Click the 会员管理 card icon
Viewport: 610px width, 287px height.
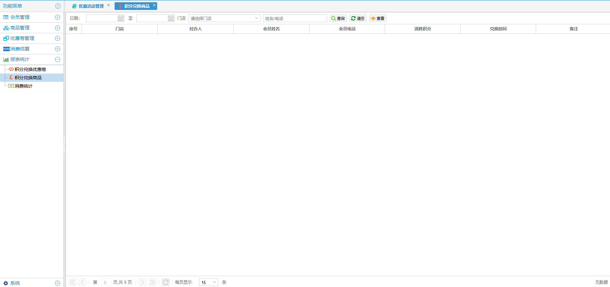click(6, 17)
